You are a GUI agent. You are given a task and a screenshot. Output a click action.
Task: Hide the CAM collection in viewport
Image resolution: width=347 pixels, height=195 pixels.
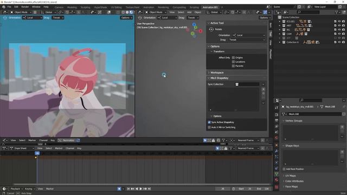pyautogui.click(x=339, y=34)
